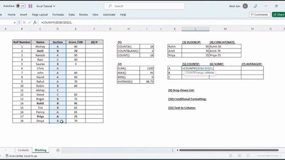Click the pen icon near the account

(x=255, y=6)
